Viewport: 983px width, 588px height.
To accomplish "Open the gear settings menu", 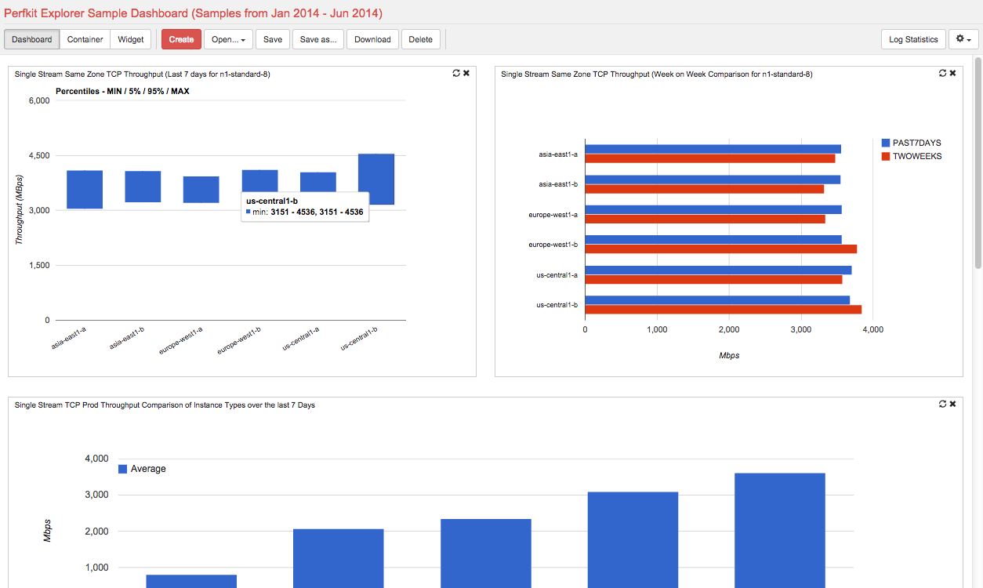I will [963, 39].
